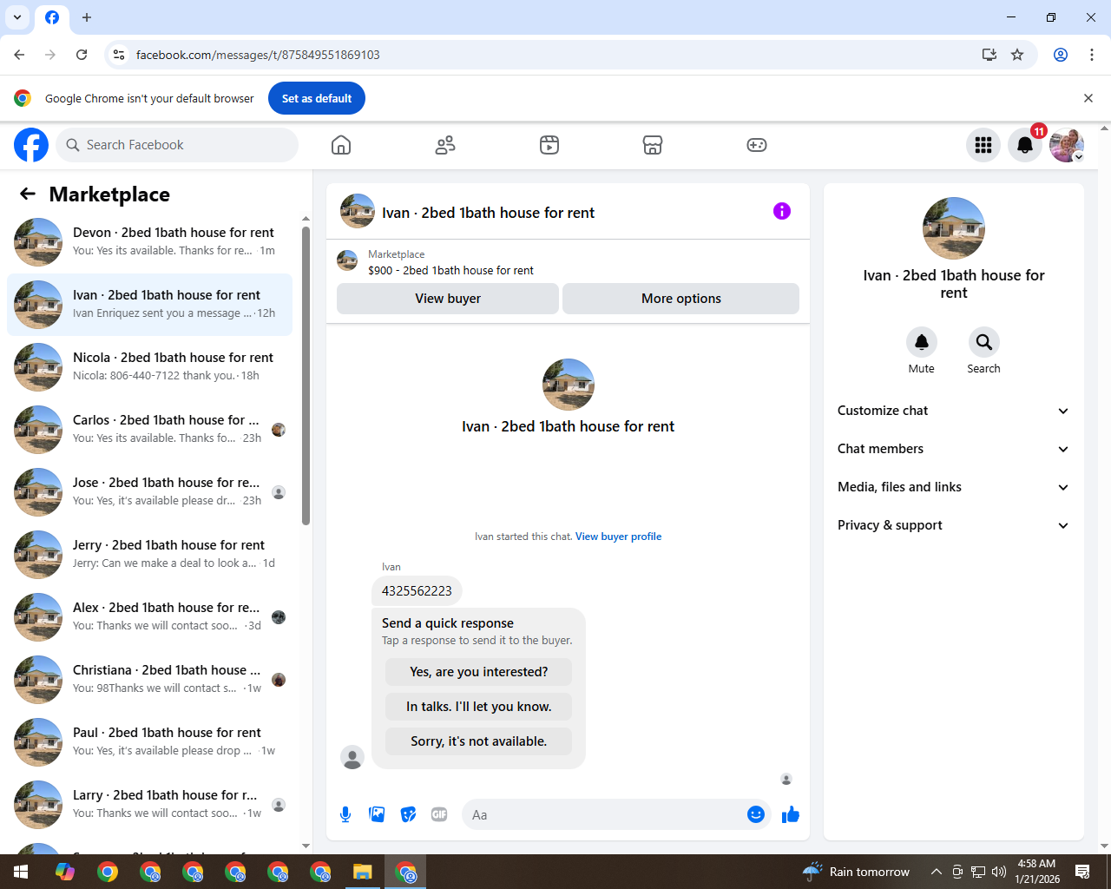Viewport: 1111px width, 889px height.
Task: Send quick response 'Yes, are you interested?'
Action: tap(479, 672)
